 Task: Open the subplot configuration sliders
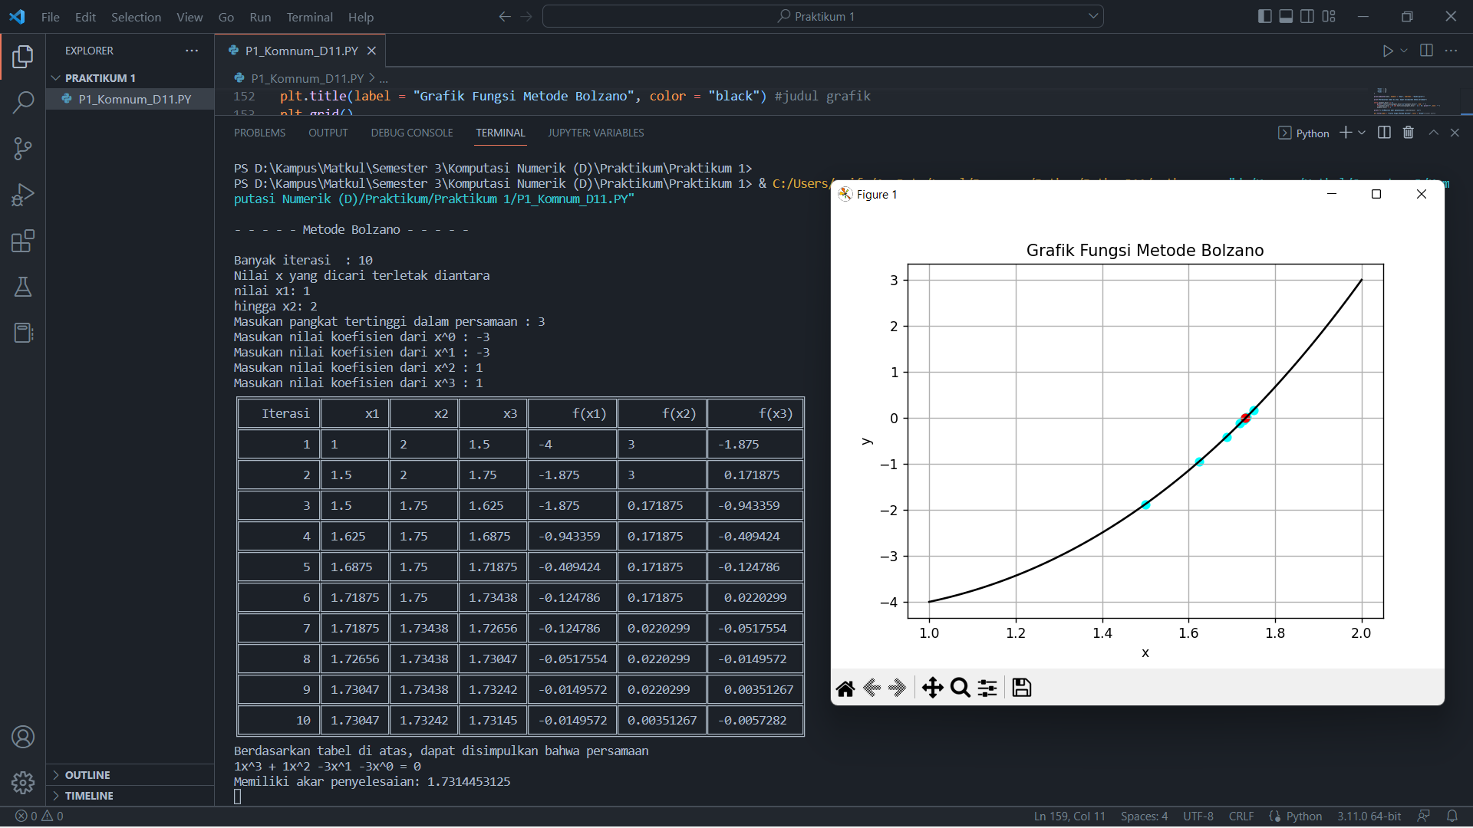click(x=987, y=688)
